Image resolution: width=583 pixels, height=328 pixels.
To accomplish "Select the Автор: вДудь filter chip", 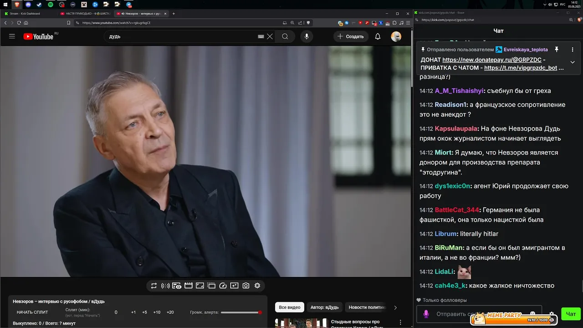I will [x=325, y=307].
